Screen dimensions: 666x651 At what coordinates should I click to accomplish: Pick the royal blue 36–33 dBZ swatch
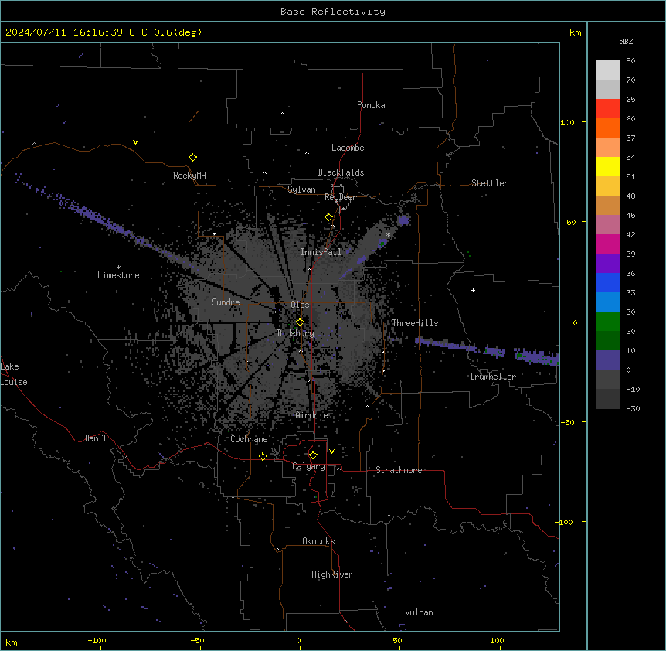[x=607, y=282]
